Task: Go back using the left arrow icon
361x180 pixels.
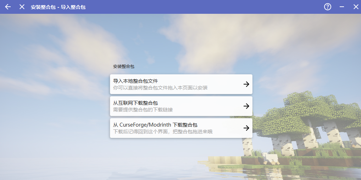Action: pyautogui.click(x=8, y=7)
